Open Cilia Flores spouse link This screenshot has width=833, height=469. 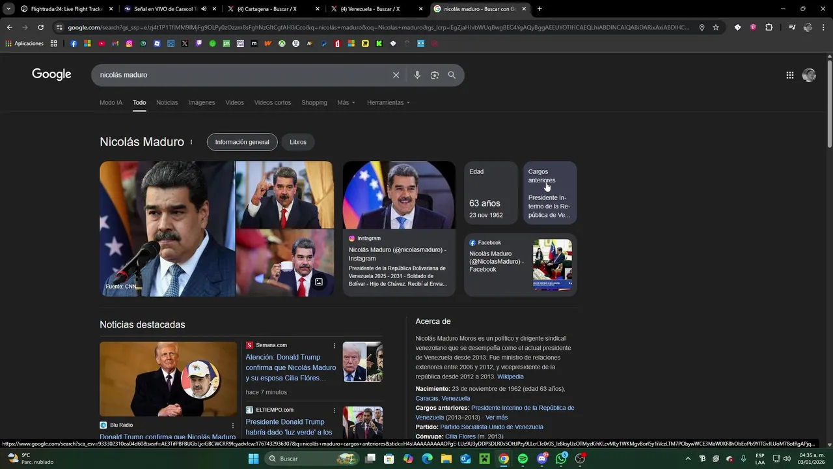(460, 436)
